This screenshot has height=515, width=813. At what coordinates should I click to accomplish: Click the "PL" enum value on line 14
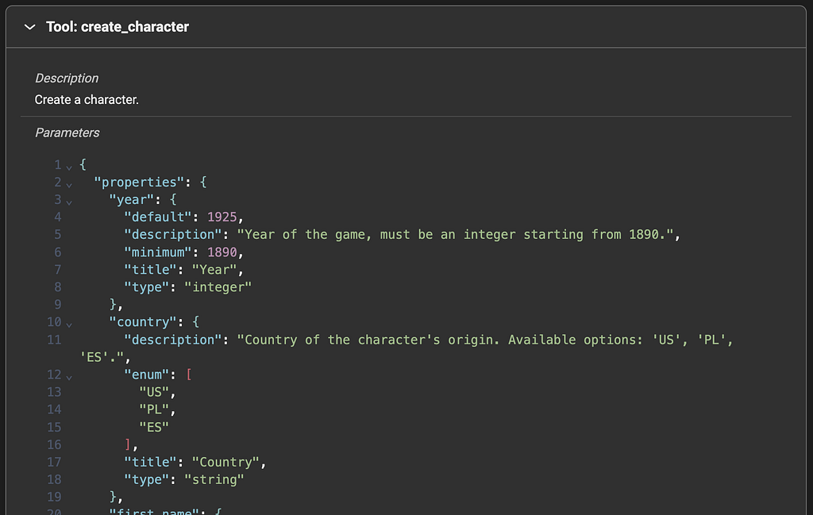154,409
